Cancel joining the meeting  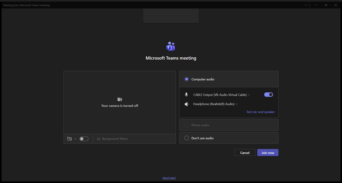(245, 153)
